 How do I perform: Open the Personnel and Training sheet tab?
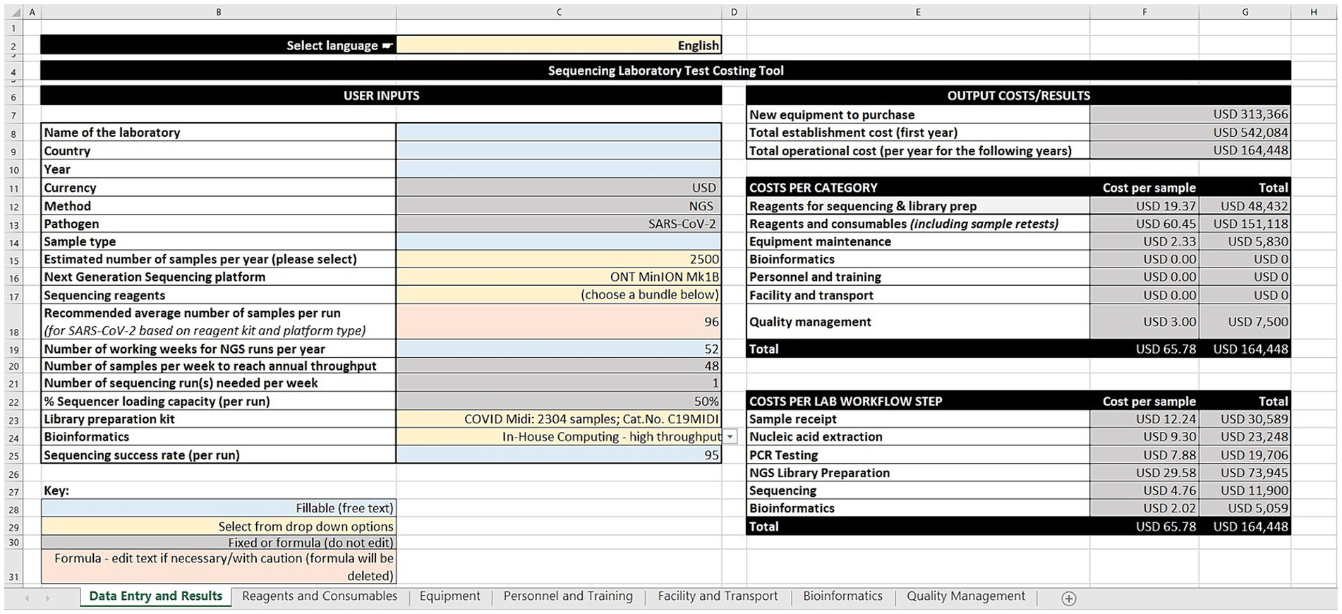(x=568, y=596)
